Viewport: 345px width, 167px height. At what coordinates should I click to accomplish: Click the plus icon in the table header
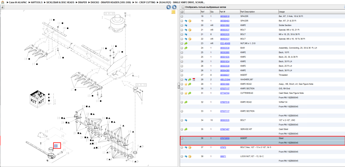(182, 12)
